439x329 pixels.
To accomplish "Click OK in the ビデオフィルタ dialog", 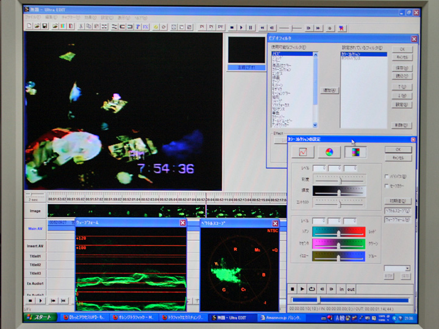I will point(402,49).
